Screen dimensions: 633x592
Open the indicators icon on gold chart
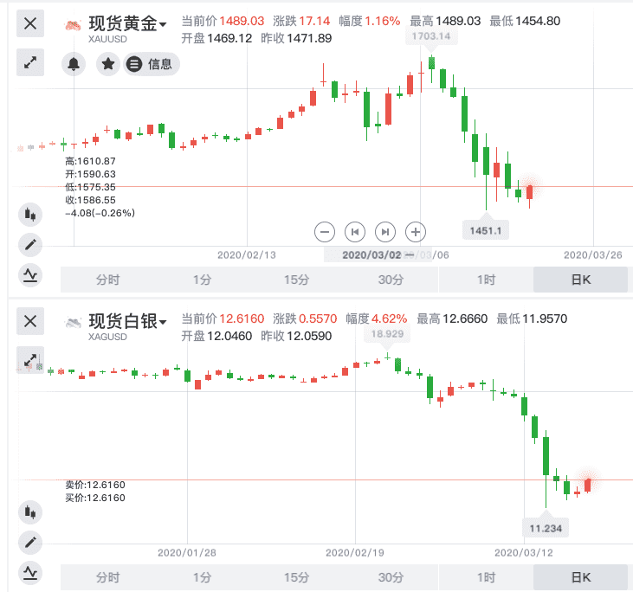pyautogui.click(x=30, y=275)
